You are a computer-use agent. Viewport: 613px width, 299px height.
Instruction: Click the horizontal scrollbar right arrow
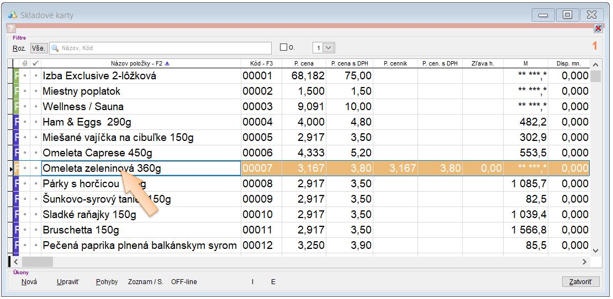coord(584,262)
